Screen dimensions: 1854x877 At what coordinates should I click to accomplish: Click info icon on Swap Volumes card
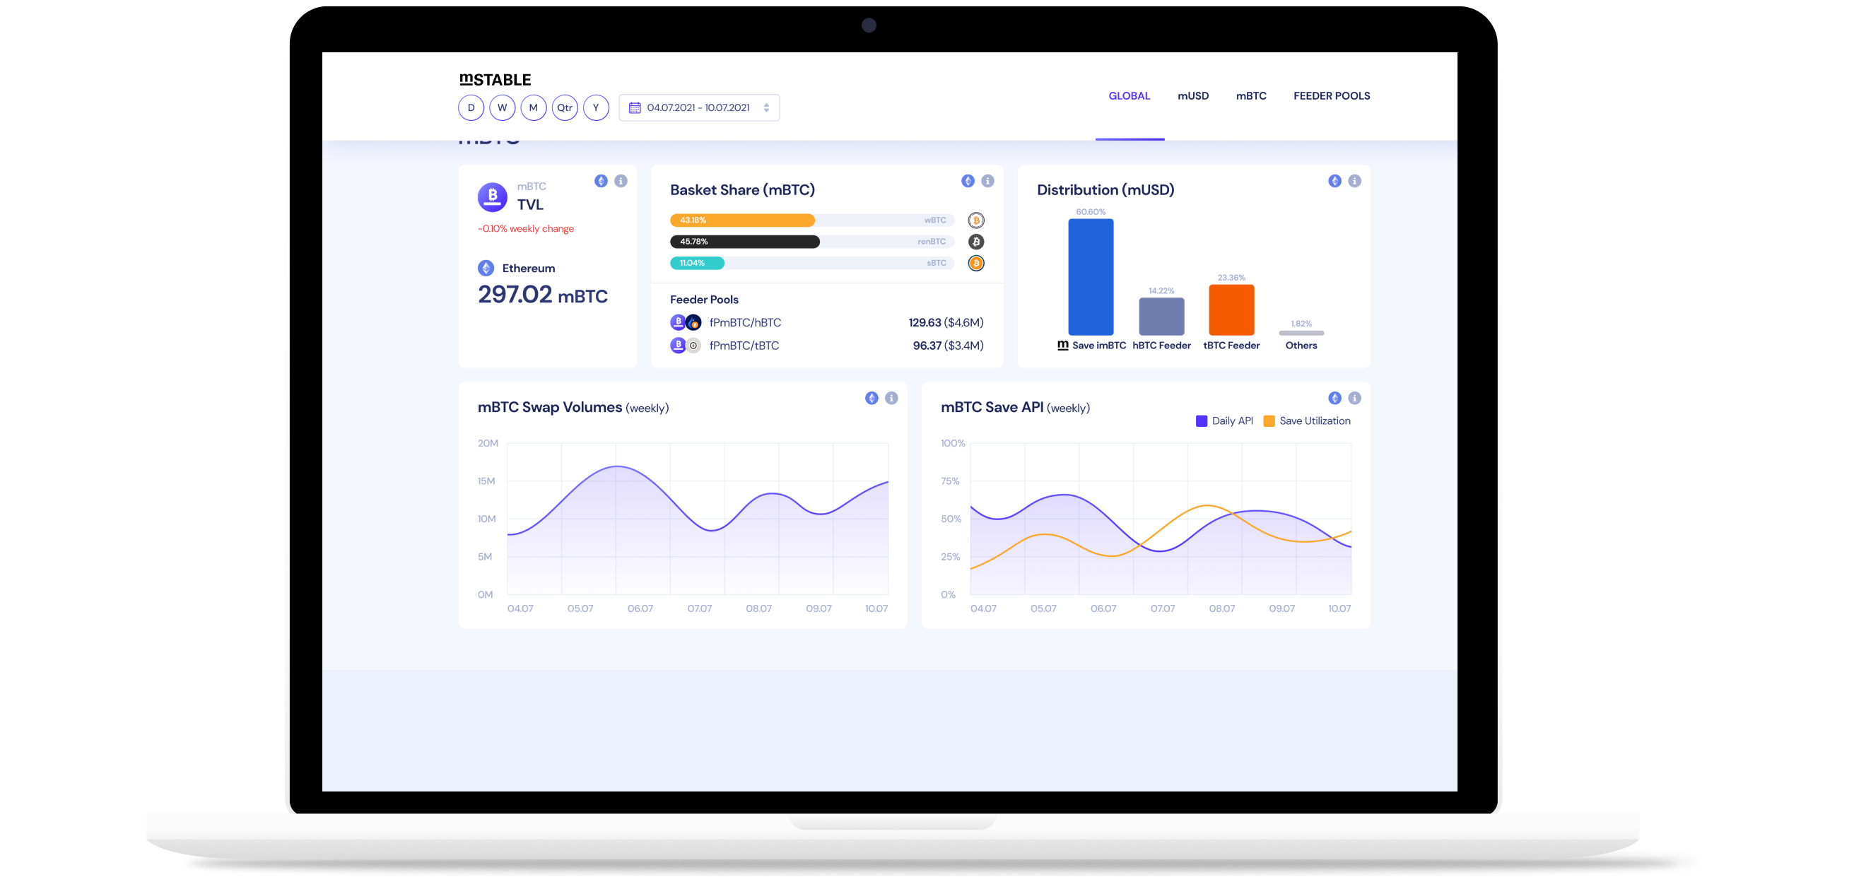coord(891,398)
